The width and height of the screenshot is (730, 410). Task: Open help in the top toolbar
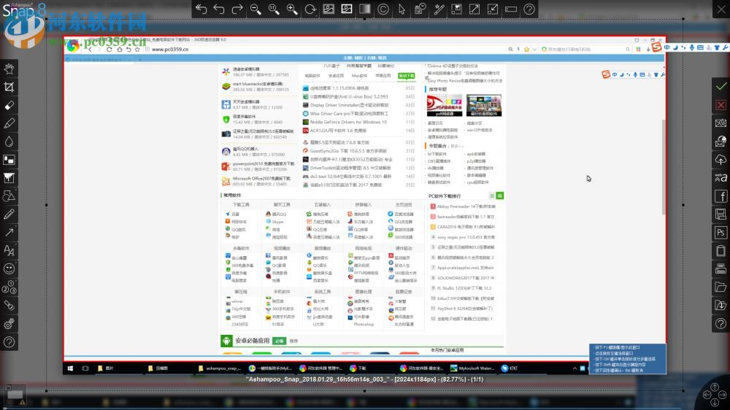click(x=529, y=9)
